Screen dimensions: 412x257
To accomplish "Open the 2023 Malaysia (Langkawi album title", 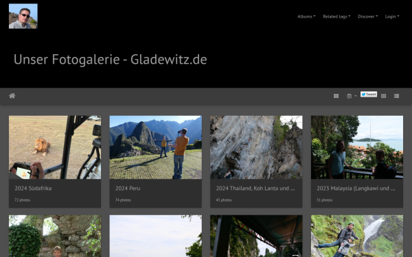I will pos(356,188).
